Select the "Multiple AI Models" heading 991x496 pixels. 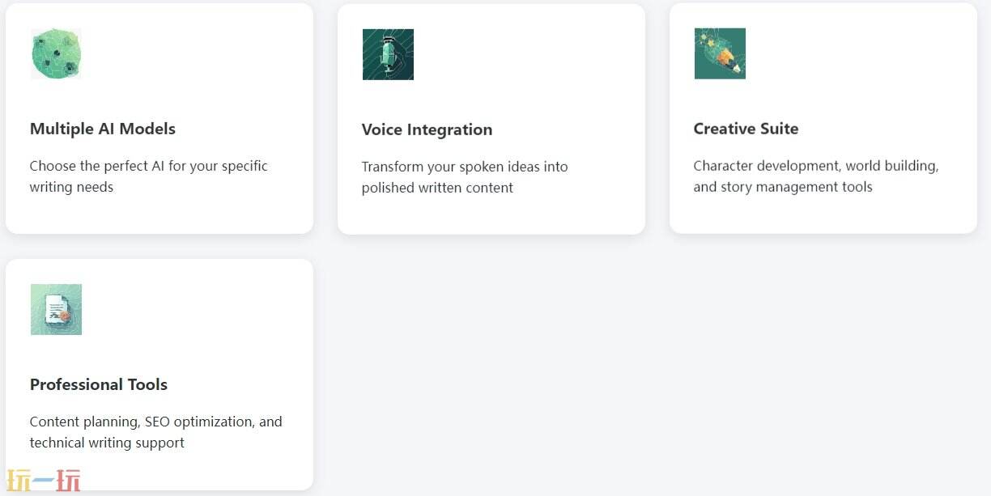point(103,129)
